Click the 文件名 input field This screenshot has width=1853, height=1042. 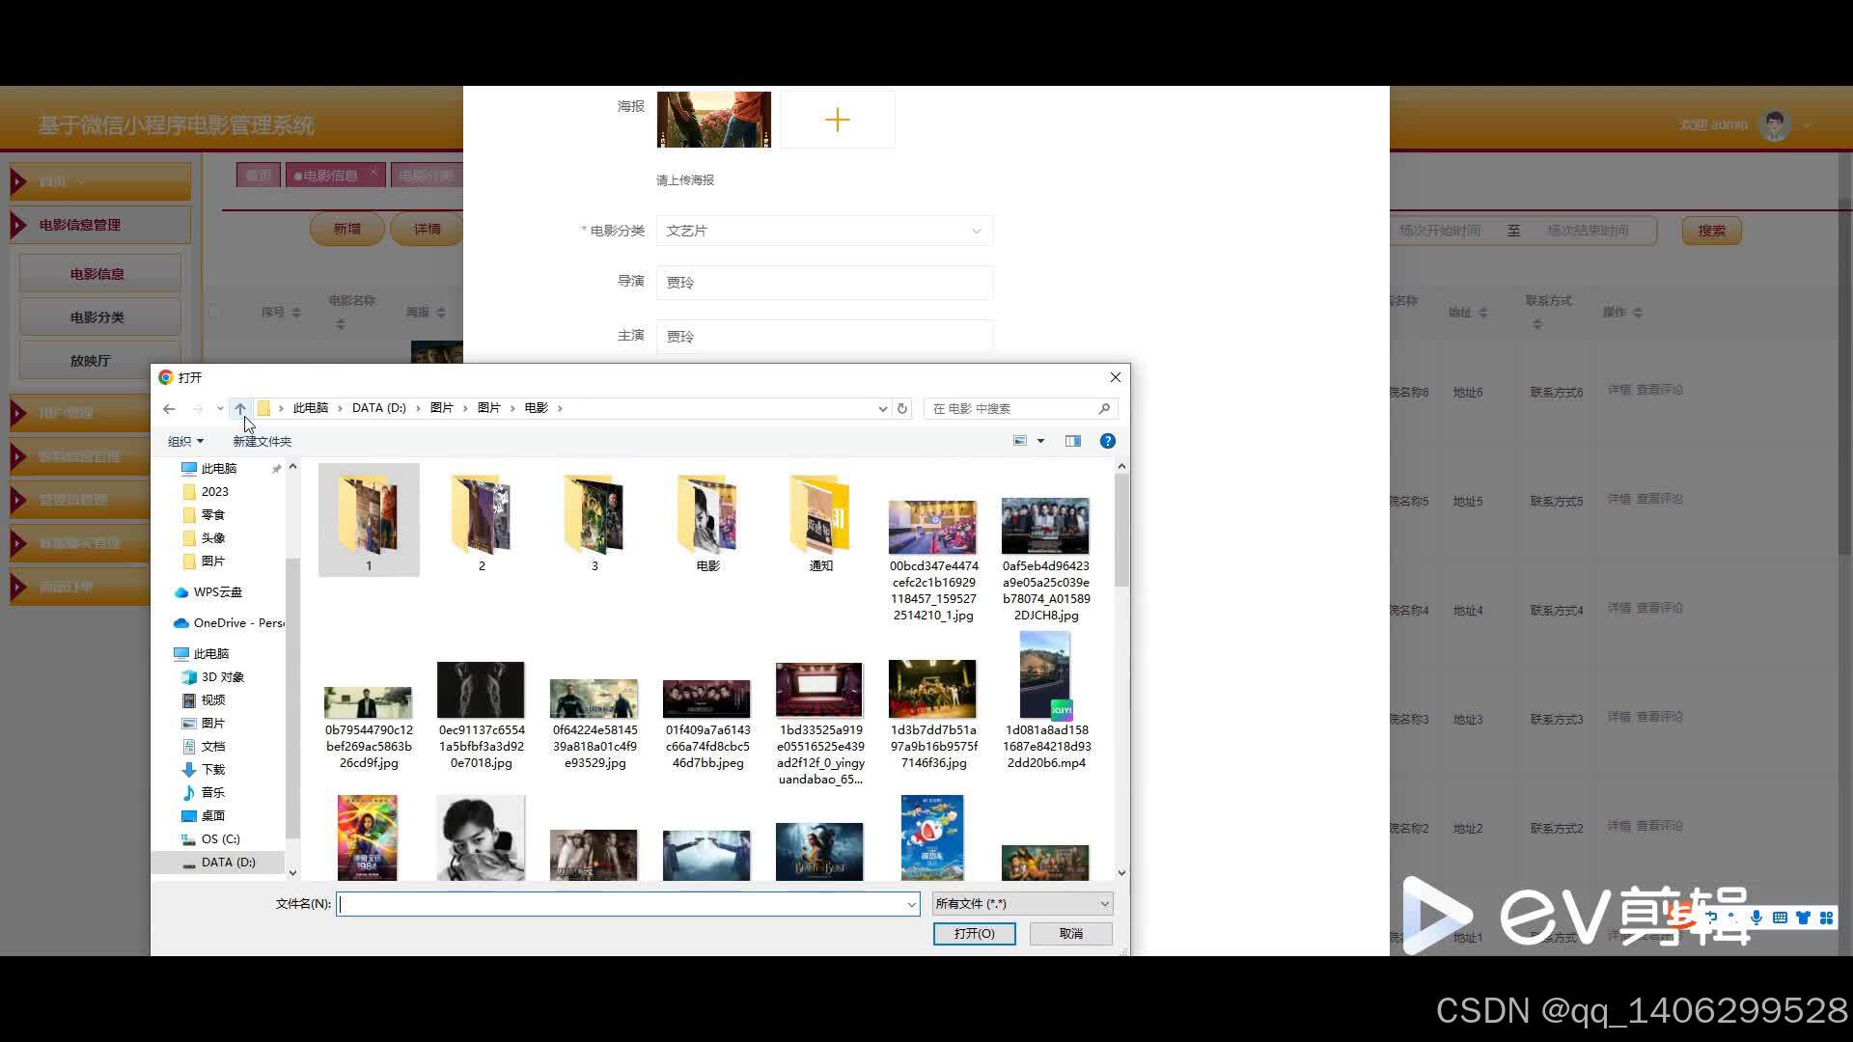point(622,903)
